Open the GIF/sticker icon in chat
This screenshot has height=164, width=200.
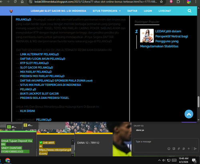click(174, 148)
